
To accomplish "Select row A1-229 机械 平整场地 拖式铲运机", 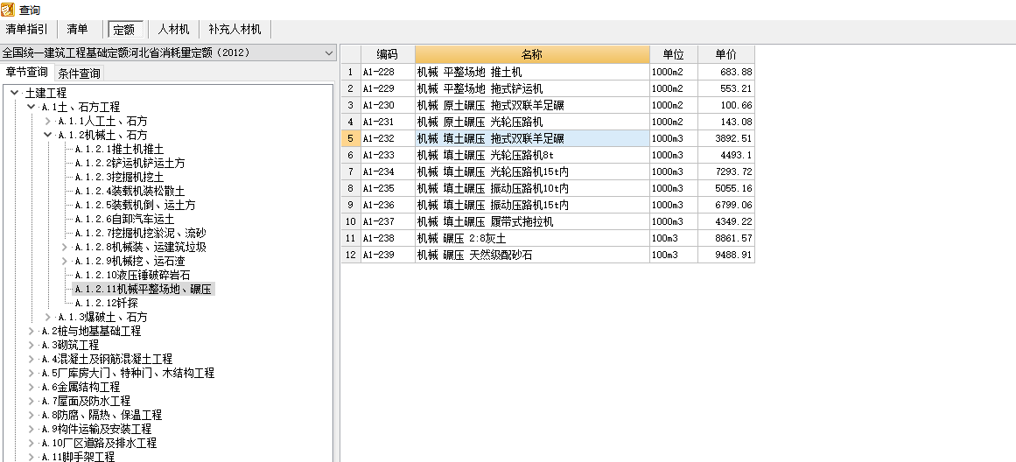I will pyautogui.click(x=548, y=88).
